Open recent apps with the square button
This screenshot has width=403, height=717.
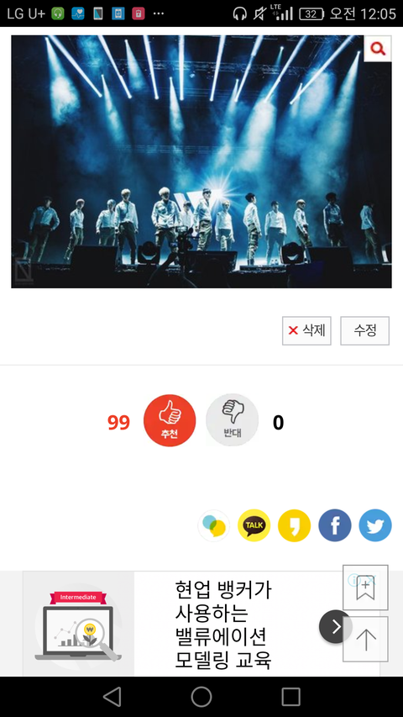pos(290,697)
